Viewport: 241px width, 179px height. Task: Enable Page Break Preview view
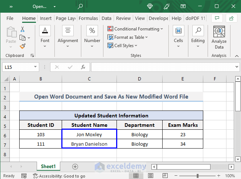coord(165,176)
